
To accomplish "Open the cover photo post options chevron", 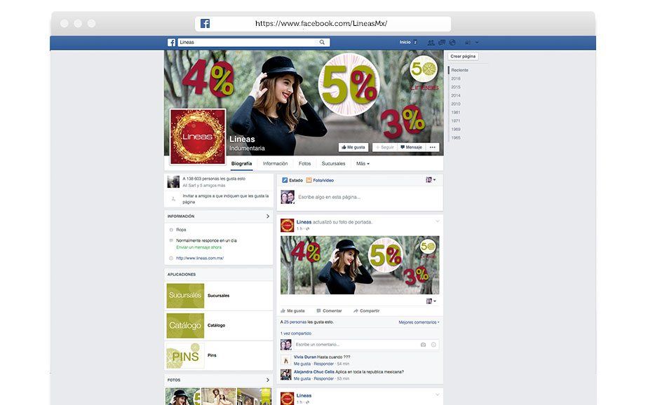I will (437, 221).
